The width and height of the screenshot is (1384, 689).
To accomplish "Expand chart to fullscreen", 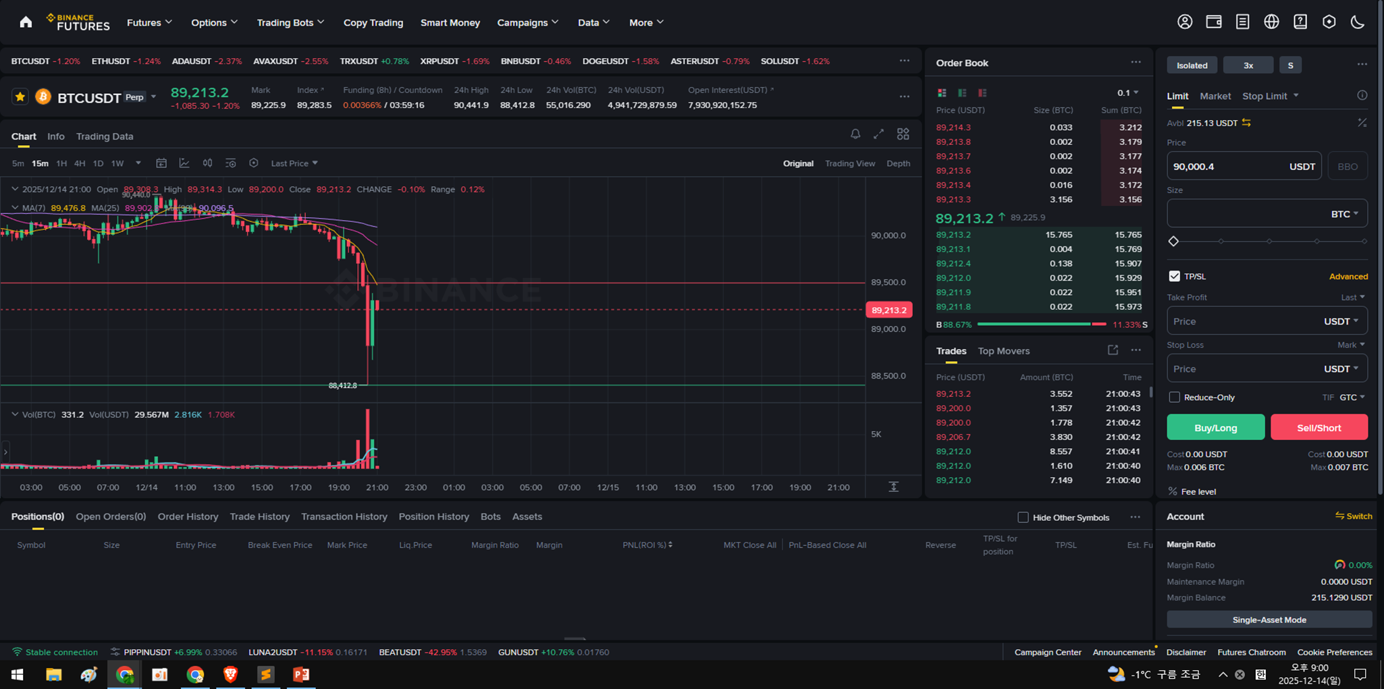I will [x=878, y=134].
